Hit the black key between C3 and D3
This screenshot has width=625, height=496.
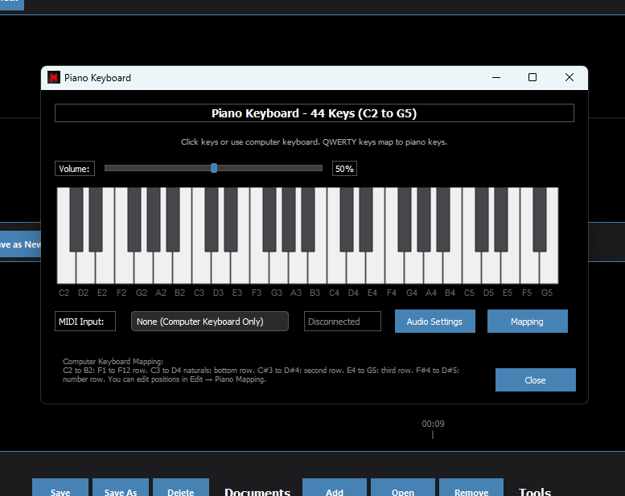point(211,219)
